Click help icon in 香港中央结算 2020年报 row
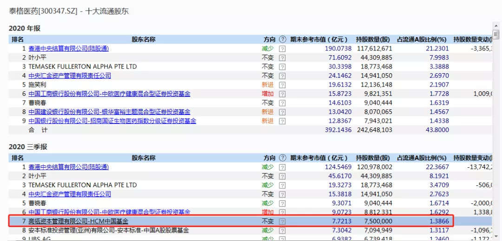The width and height of the screenshot is (502, 241). [x=282, y=49]
